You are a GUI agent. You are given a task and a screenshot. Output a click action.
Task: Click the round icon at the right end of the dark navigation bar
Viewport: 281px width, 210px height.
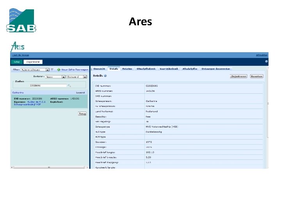click(267, 61)
